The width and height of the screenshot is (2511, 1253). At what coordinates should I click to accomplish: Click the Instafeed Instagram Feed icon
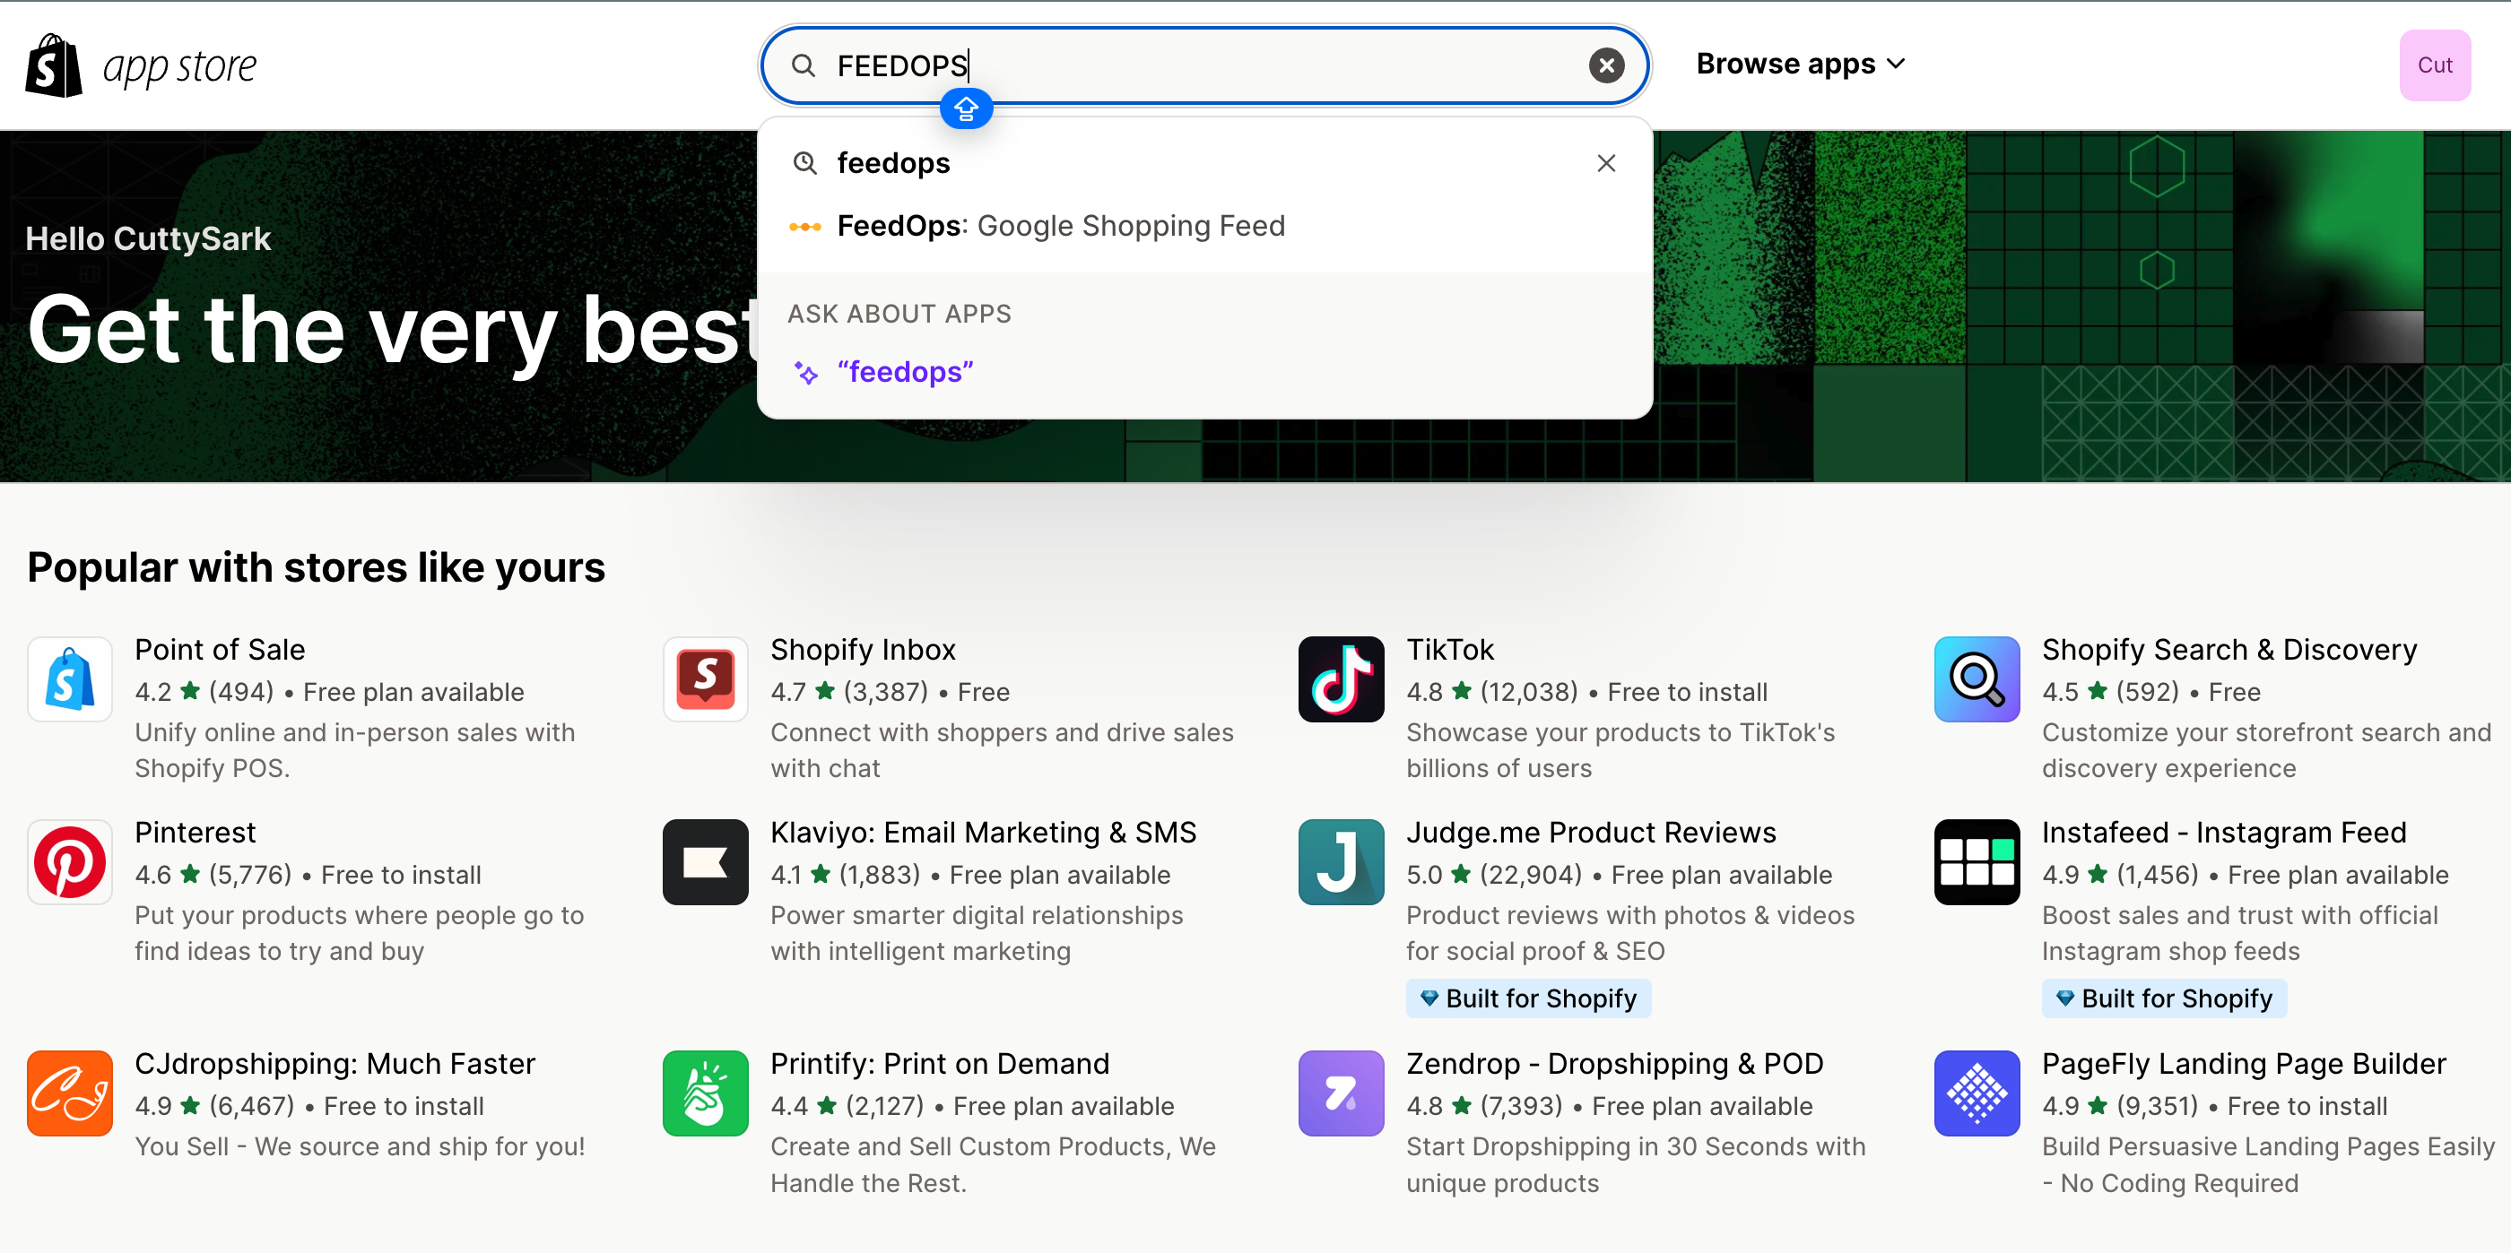coord(1976,861)
